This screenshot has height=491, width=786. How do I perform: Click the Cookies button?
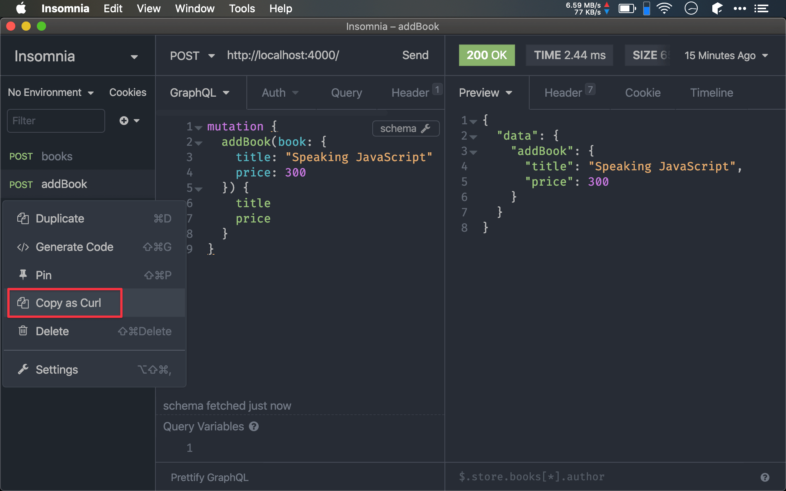pyautogui.click(x=128, y=92)
